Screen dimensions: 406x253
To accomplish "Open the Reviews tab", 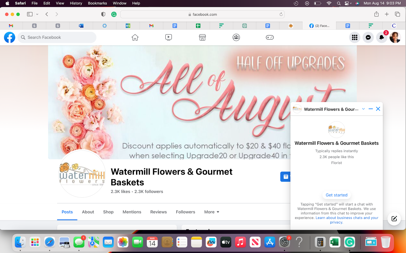I will (159, 212).
